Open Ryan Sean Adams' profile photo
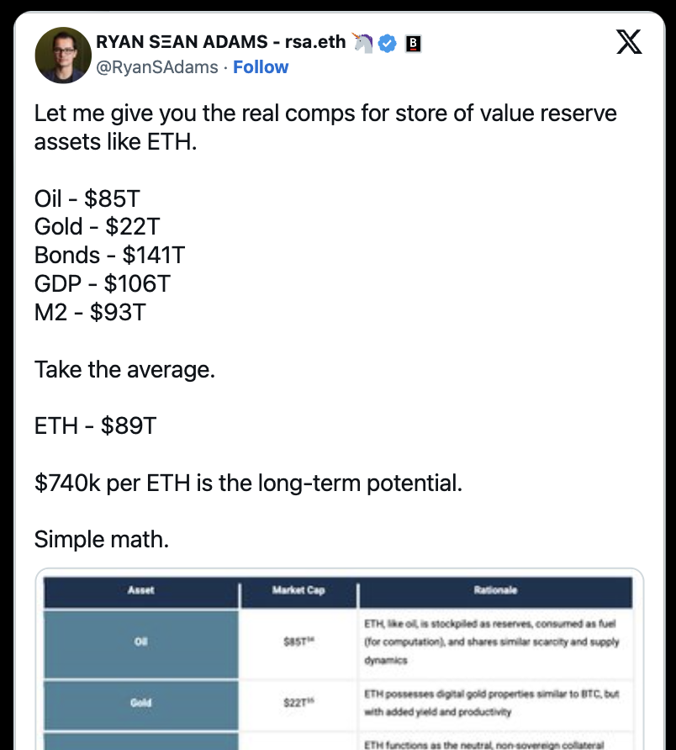676x750 pixels. 63,55
